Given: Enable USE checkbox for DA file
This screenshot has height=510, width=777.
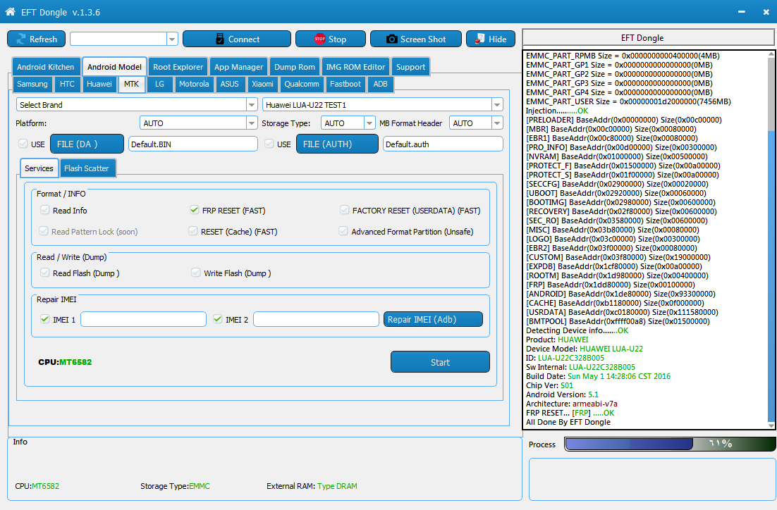Looking at the screenshot, I should (x=23, y=144).
